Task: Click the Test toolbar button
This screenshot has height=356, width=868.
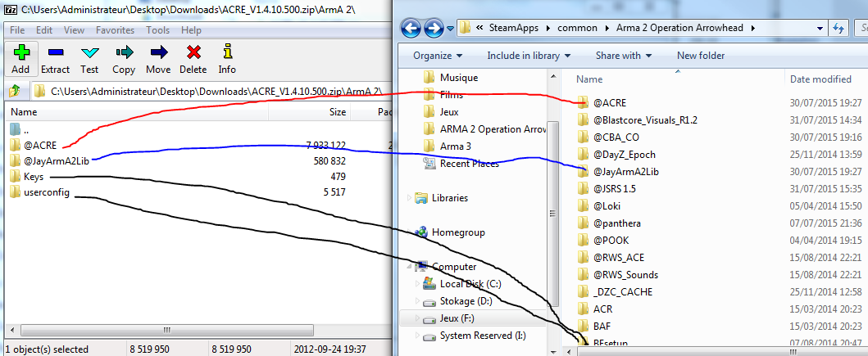Action: pyautogui.click(x=89, y=59)
